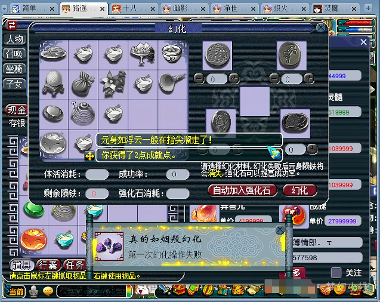Screen dimensions: 380x302
Task: Open the 子女 children panel
Action: pyautogui.click(x=14, y=84)
